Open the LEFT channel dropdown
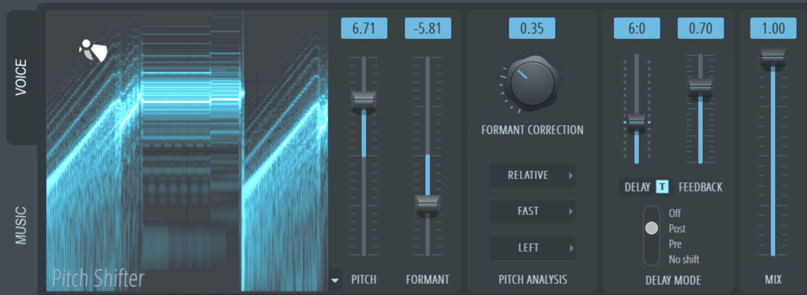Viewport: 807px width, 295px height. pos(532,248)
